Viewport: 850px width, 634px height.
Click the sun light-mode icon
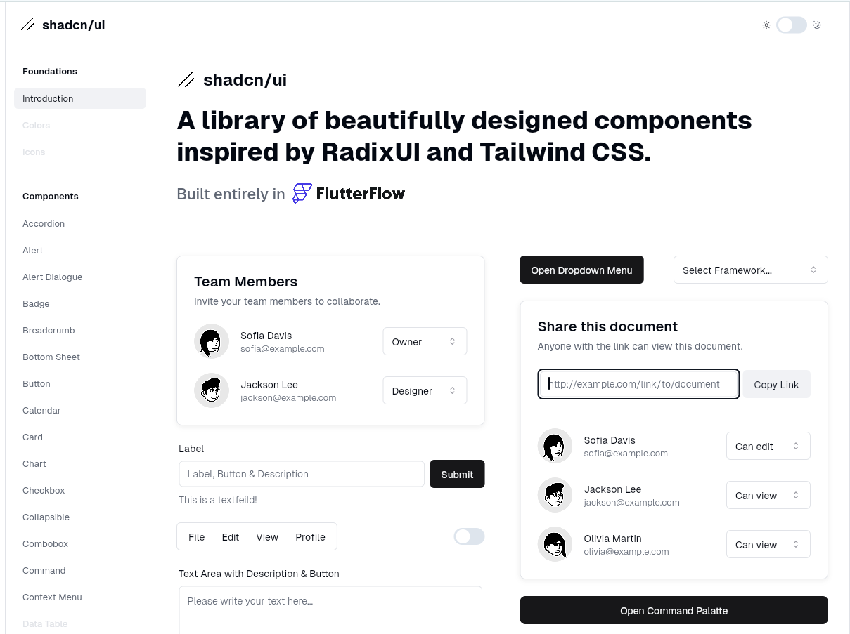click(766, 25)
